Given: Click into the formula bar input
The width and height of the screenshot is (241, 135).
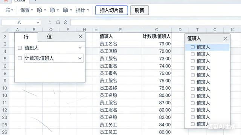Looking at the screenshot, I should coord(156,22).
